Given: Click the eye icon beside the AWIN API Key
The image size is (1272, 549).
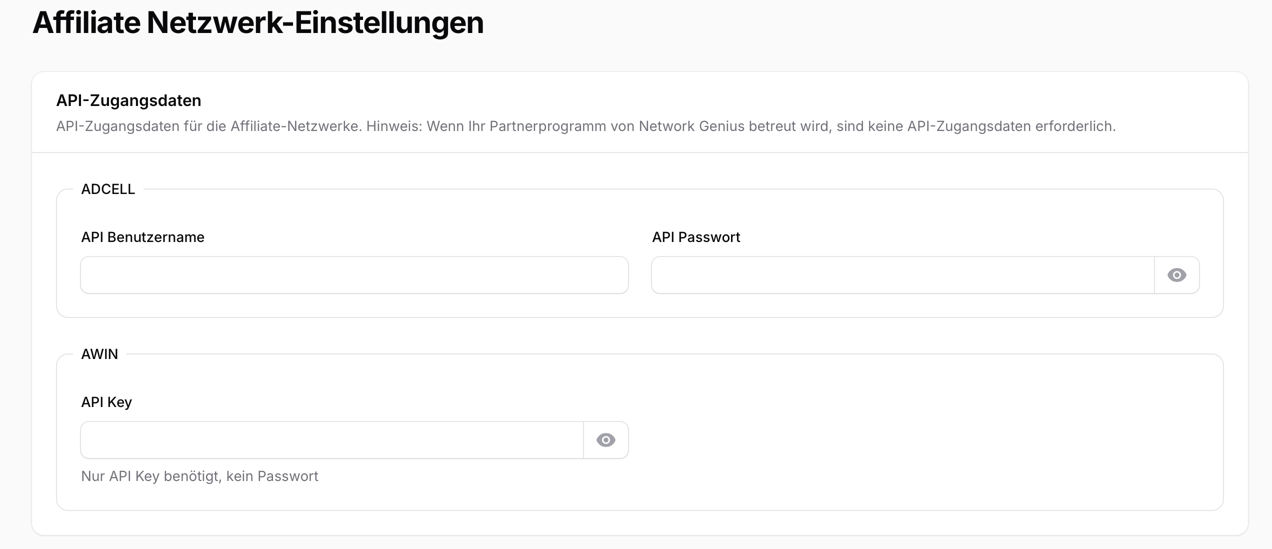Looking at the screenshot, I should [605, 439].
